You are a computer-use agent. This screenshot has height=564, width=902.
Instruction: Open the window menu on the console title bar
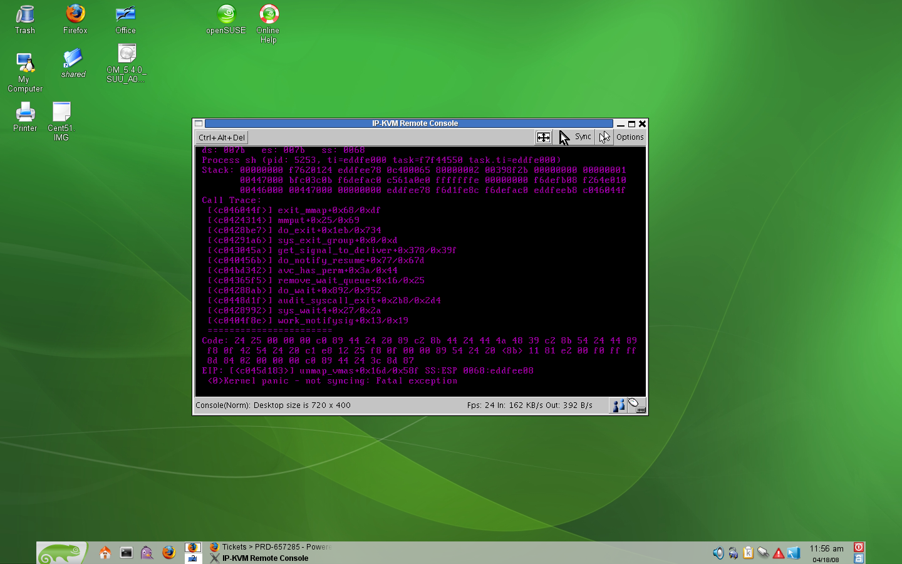199,123
